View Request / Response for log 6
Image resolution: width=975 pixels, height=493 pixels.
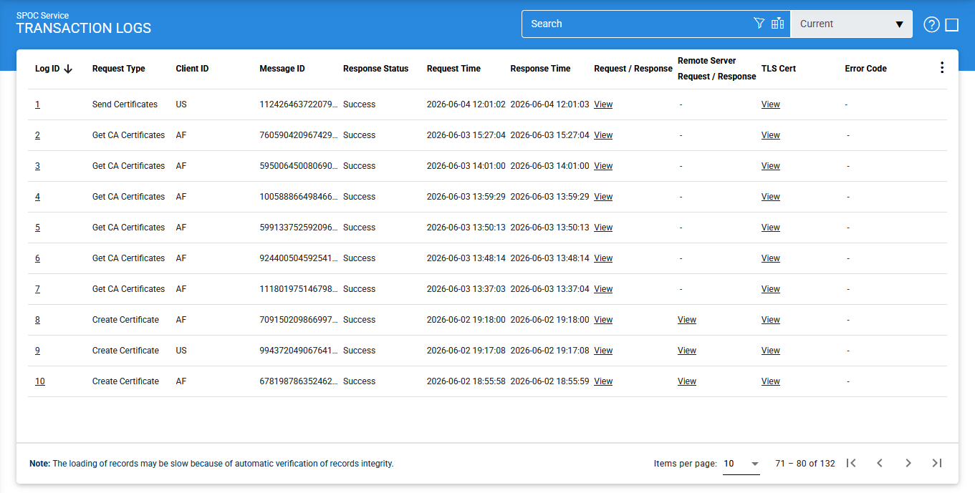coord(603,258)
